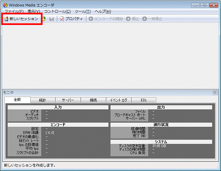Open the コントロール(C) menu
Screen dimensions: 221x171
[x=57, y=11]
